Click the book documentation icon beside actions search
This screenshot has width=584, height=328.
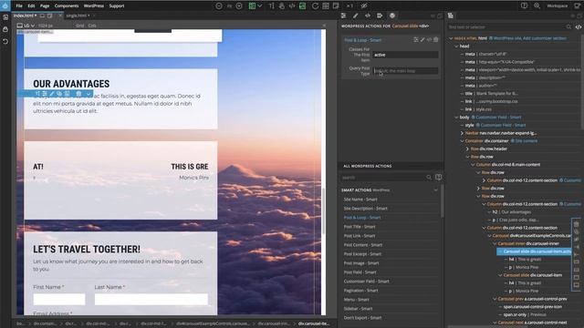[x=438, y=178]
